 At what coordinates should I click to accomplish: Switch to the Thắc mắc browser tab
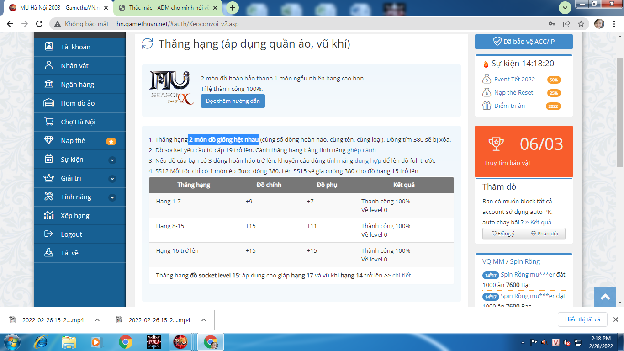coord(167,8)
